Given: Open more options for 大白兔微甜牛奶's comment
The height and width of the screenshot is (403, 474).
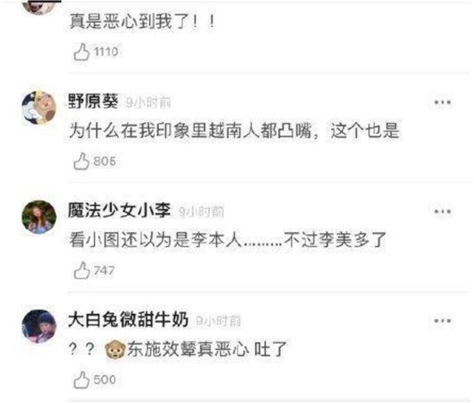Looking at the screenshot, I should (443, 321).
